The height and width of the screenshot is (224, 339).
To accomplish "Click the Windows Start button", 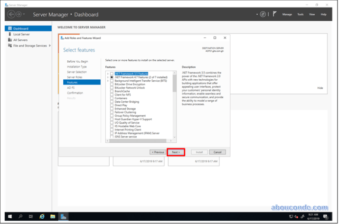I will tap(9, 216).
